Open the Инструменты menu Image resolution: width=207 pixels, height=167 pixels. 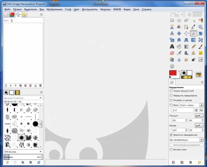click(x=90, y=10)
